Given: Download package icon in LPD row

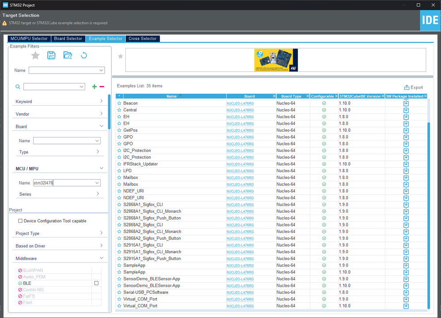Looking at the screenshot, I should (406, 170).
